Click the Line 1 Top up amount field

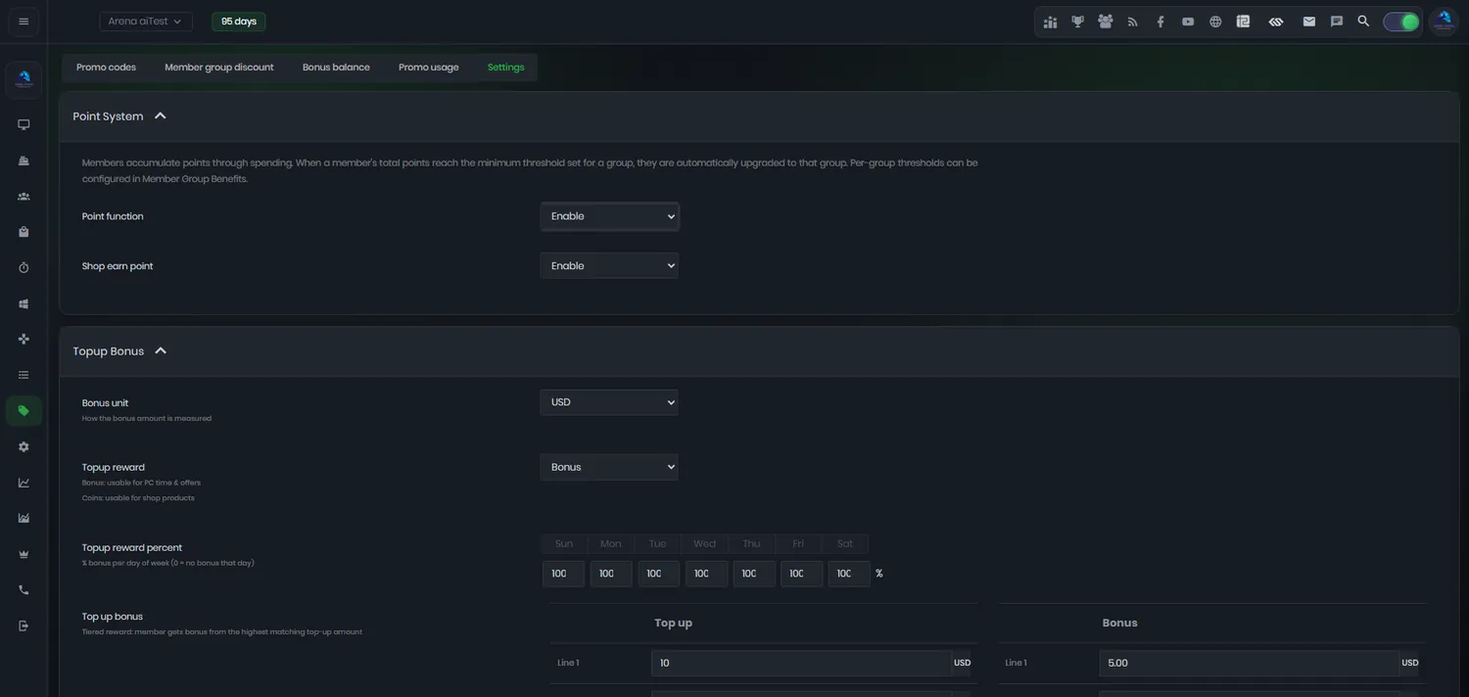pos(801,663)
